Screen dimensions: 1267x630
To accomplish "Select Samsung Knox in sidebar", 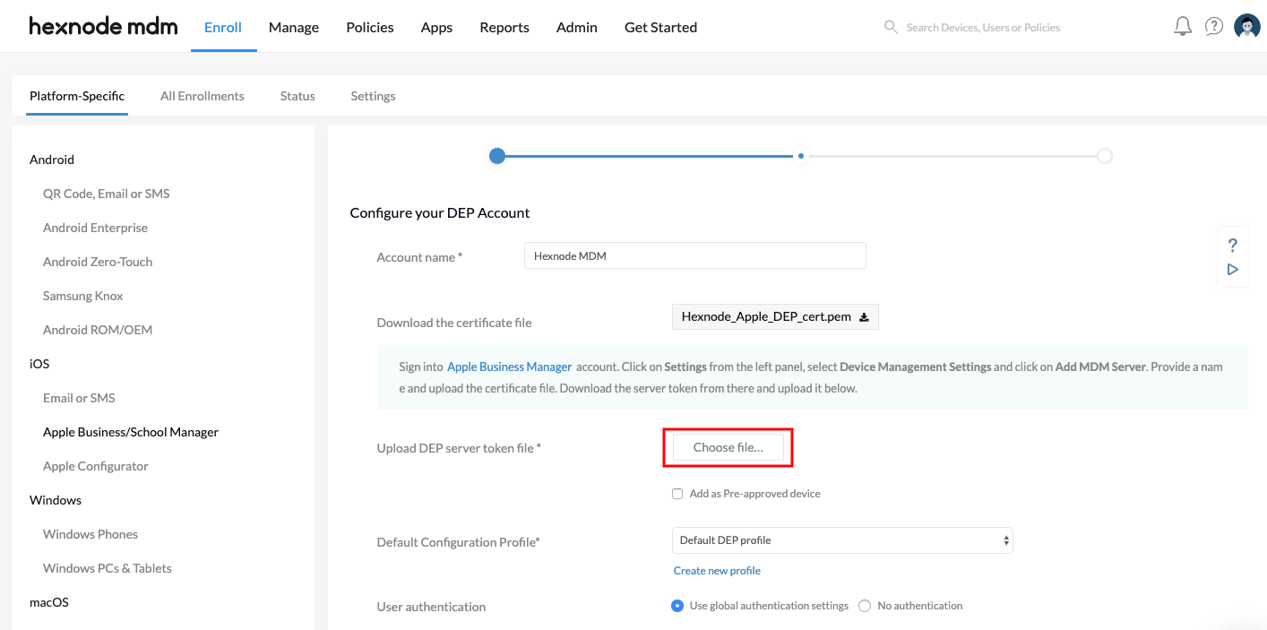I will tap(82, 296).
